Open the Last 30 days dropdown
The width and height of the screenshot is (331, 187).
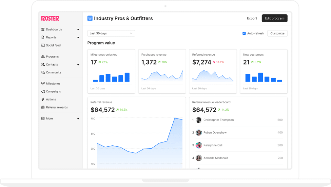pyautogui.click(x=111, y=33)
